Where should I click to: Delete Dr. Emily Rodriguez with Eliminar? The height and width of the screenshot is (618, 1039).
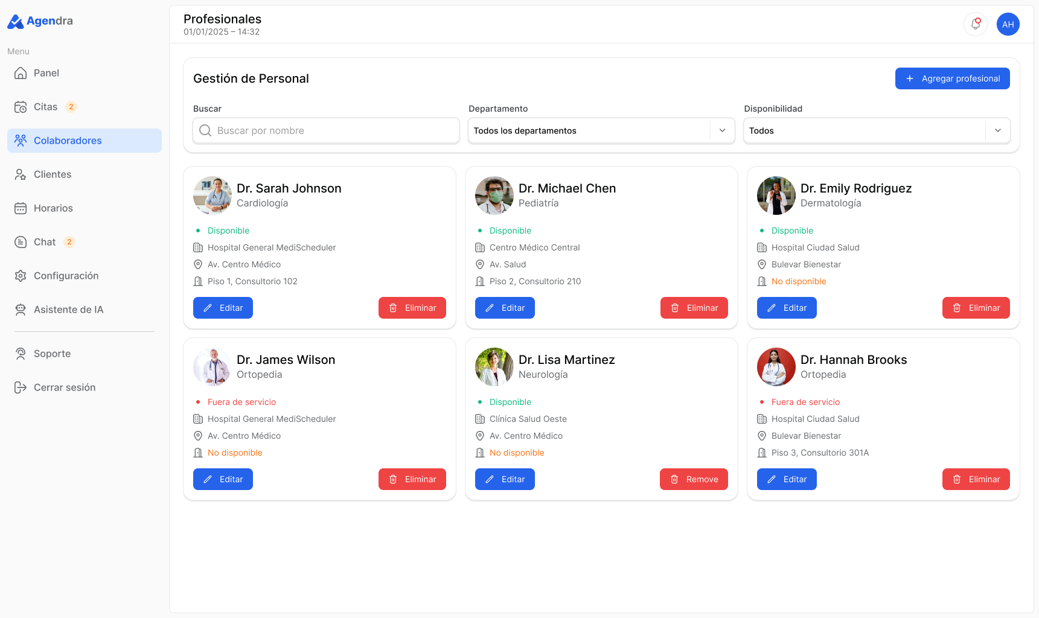tap(976, 308)
